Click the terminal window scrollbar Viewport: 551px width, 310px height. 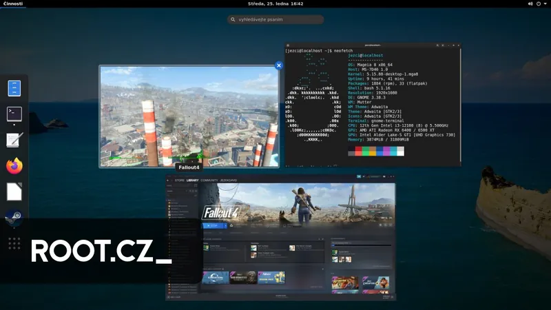tap(460, 105)
